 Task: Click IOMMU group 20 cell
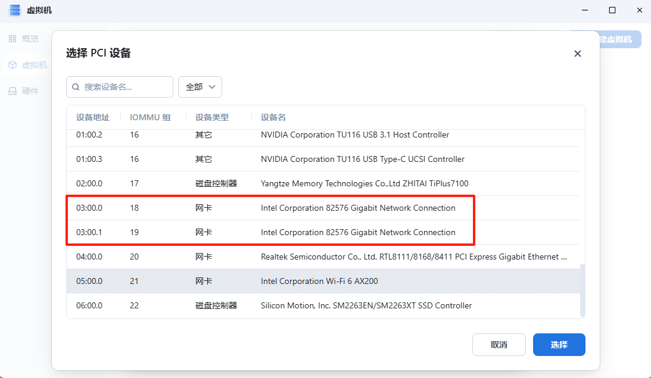(x=134, y=257)
